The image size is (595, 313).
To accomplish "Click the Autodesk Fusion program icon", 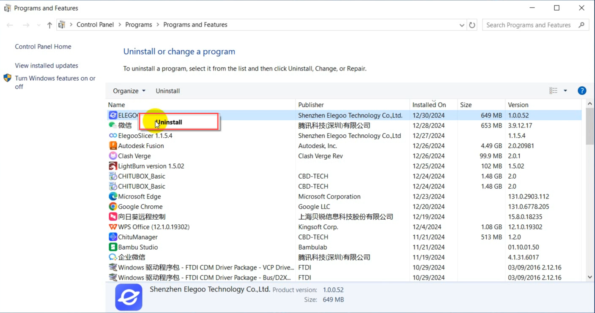I will (112, 146).
